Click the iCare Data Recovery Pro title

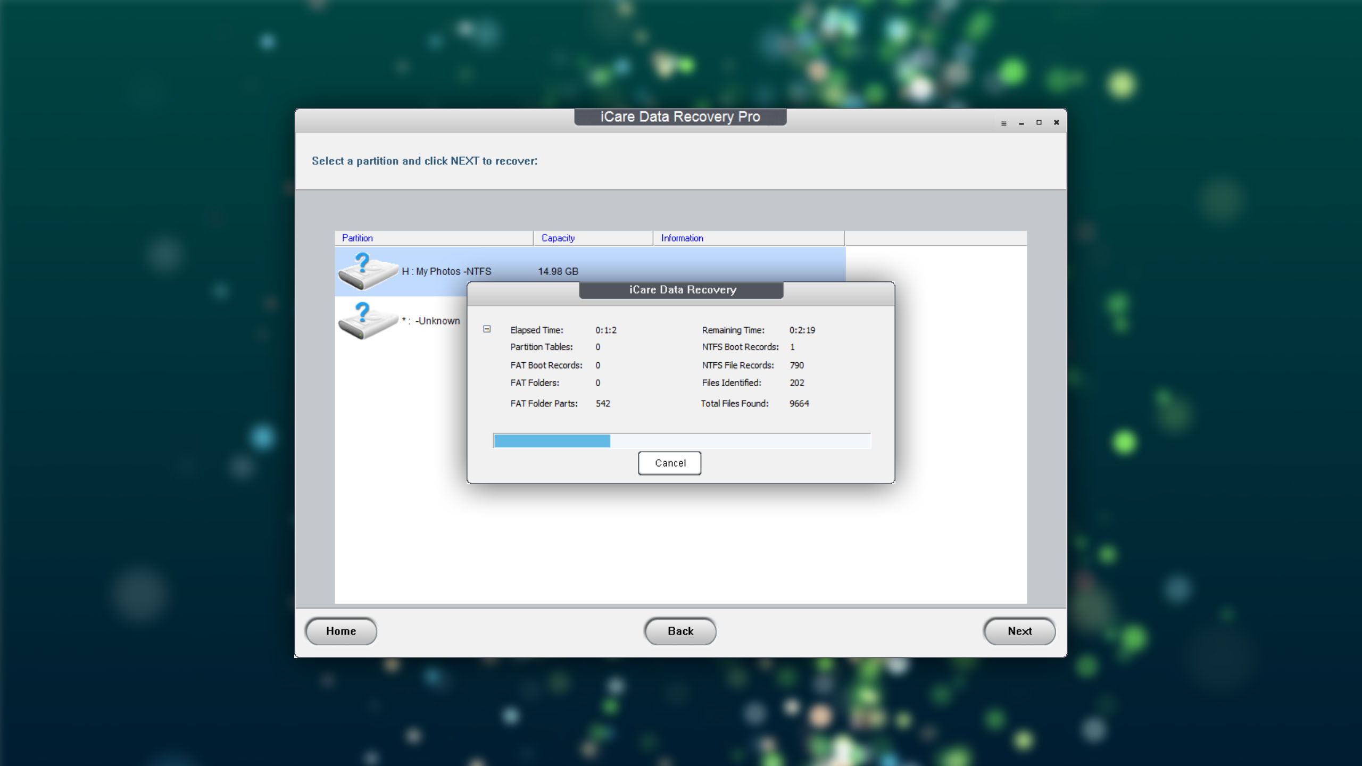(680, 116)
